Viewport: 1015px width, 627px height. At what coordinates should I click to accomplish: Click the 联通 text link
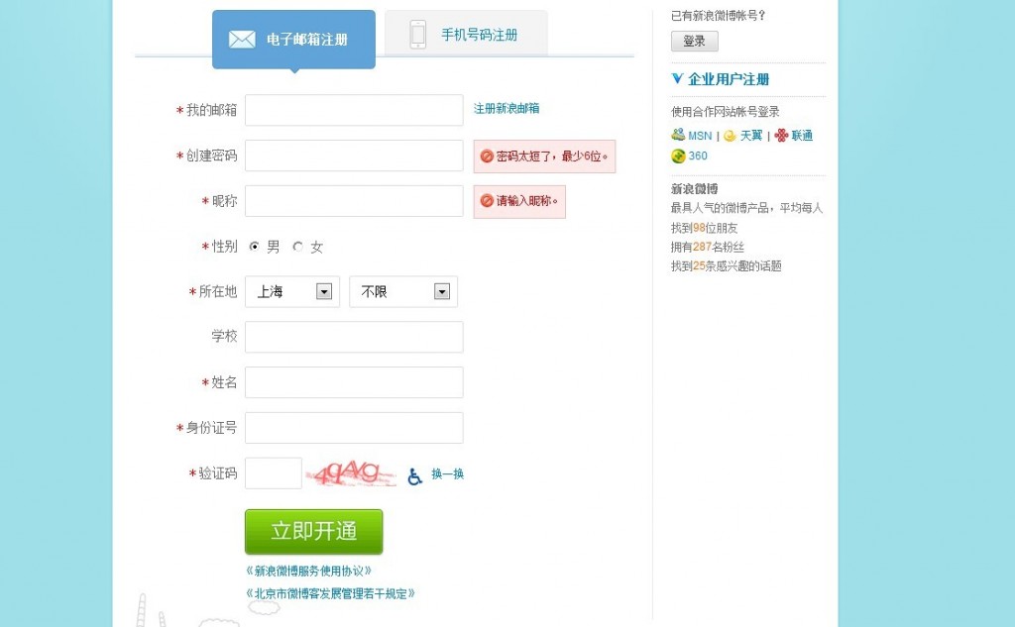point(802,136)
